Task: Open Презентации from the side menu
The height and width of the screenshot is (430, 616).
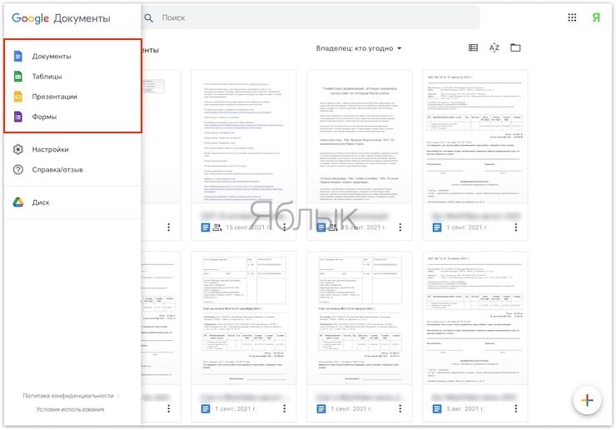Action: coord(72,97)
